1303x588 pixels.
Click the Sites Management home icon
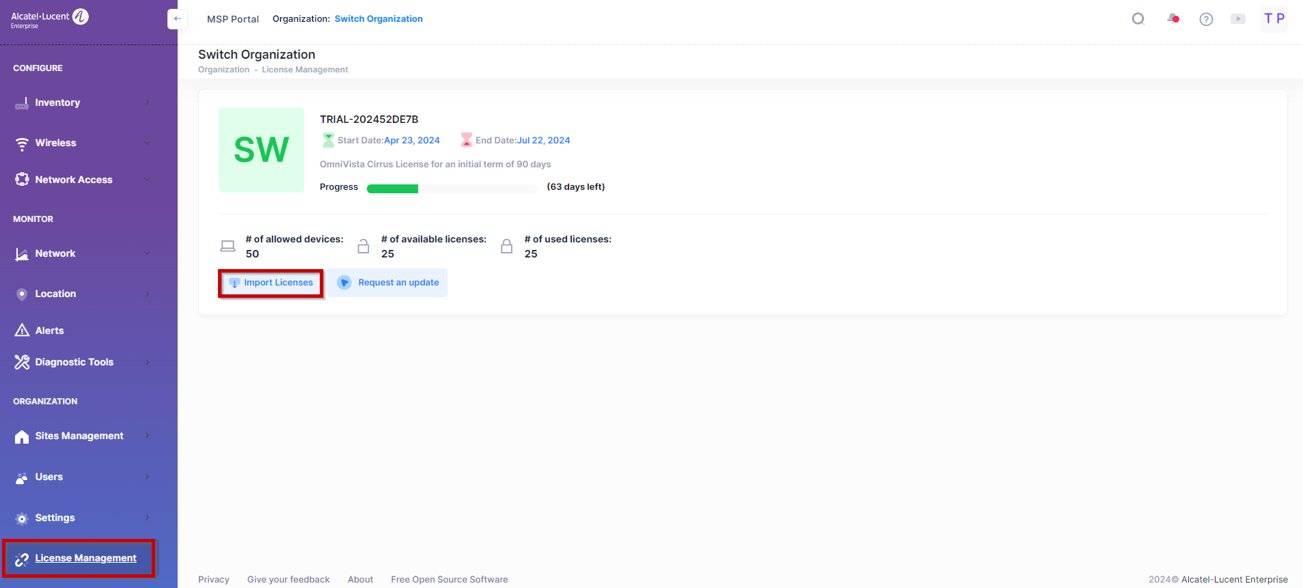[22, 436]
